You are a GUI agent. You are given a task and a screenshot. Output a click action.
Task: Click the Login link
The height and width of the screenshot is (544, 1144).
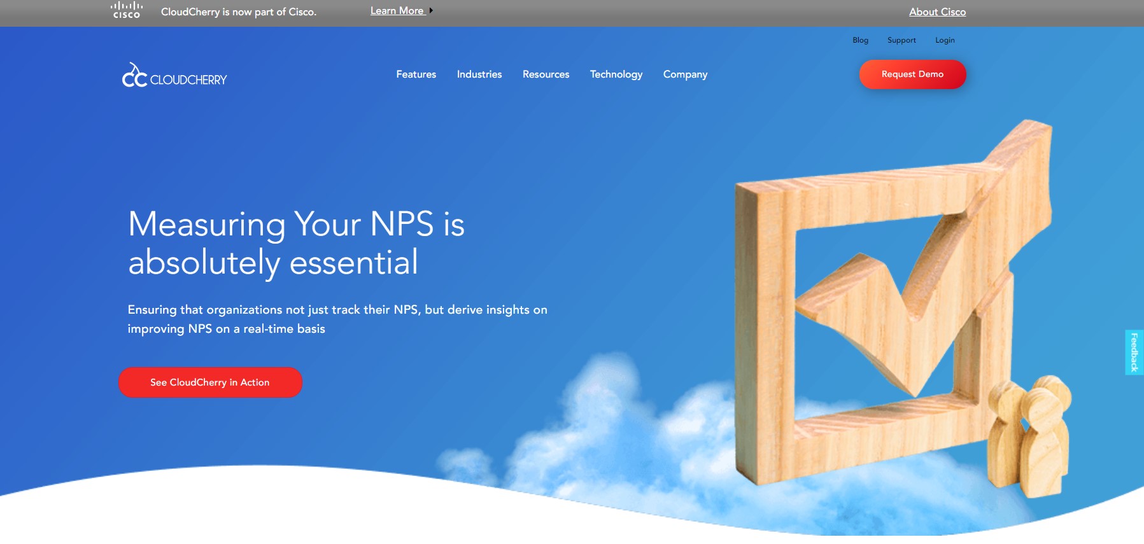pyautogui.click(x=945, y=40)
